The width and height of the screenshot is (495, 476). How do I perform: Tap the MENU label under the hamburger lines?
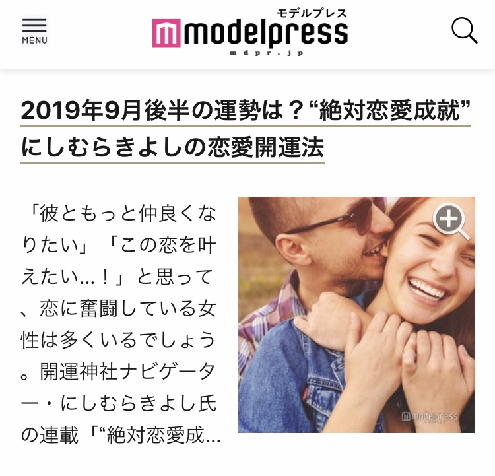[34, 40]
